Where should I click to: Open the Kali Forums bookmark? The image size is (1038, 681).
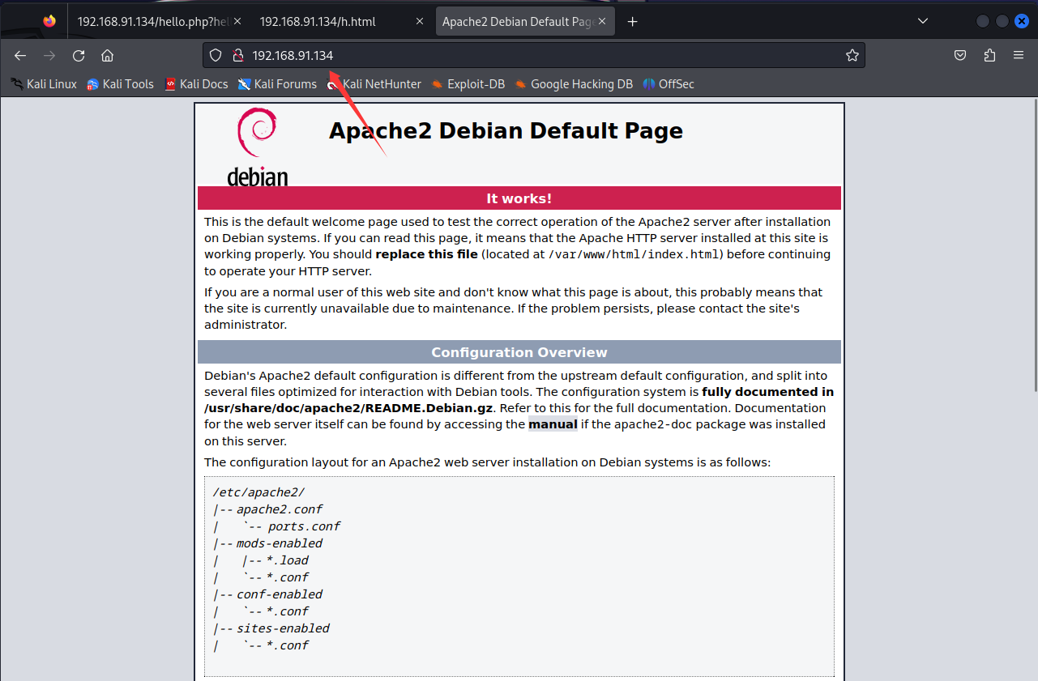point(277,83)
